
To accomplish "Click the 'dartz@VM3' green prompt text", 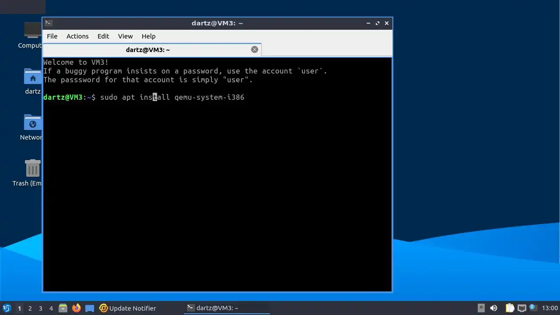I will pyautogui.click(x=63, y=97).
